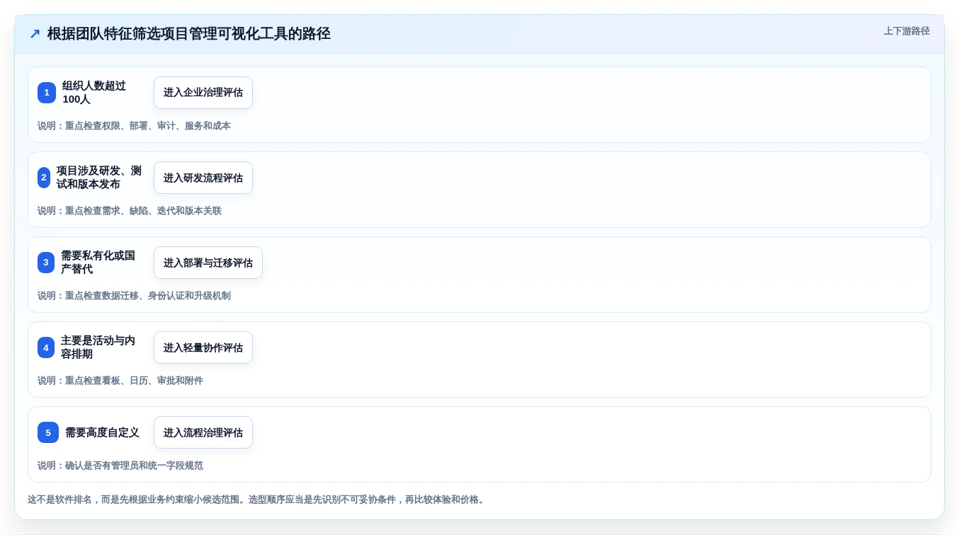Select 需要私有化或国产替代 condition
The width and height of the screenshot is (959, 535).
point(98,263)
